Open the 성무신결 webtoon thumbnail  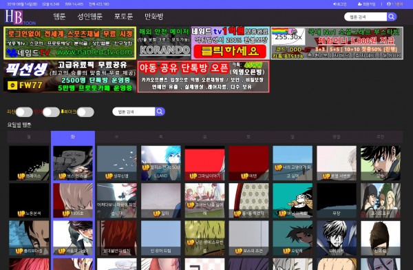click(x=117, y=163)
